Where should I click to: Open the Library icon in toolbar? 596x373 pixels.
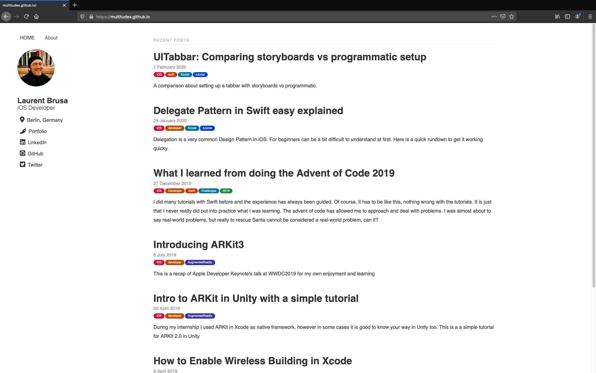click(x=558, y=16)
